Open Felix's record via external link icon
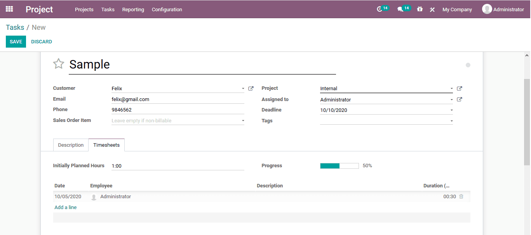This screenshot has width=531, height=235. pyautogui.click(x=251, y=88)
